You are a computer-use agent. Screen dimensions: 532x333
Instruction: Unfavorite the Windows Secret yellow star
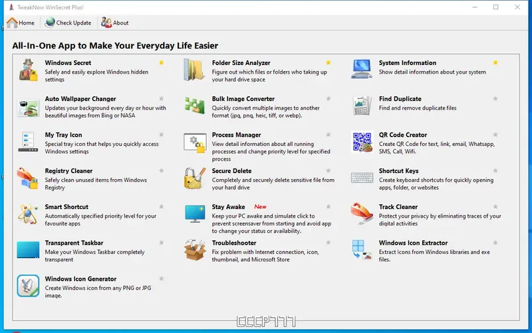[x=162, y=62]
